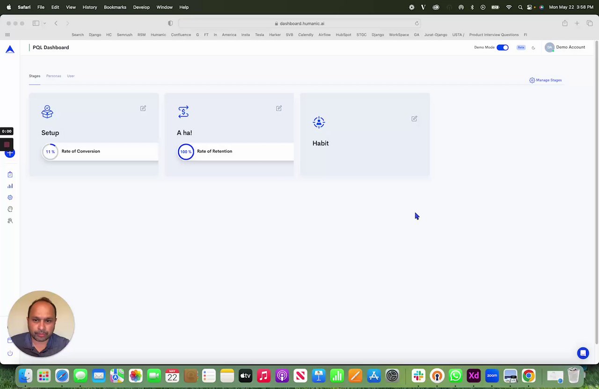Click the blue plus button in the sidebar

pos(10,153)
